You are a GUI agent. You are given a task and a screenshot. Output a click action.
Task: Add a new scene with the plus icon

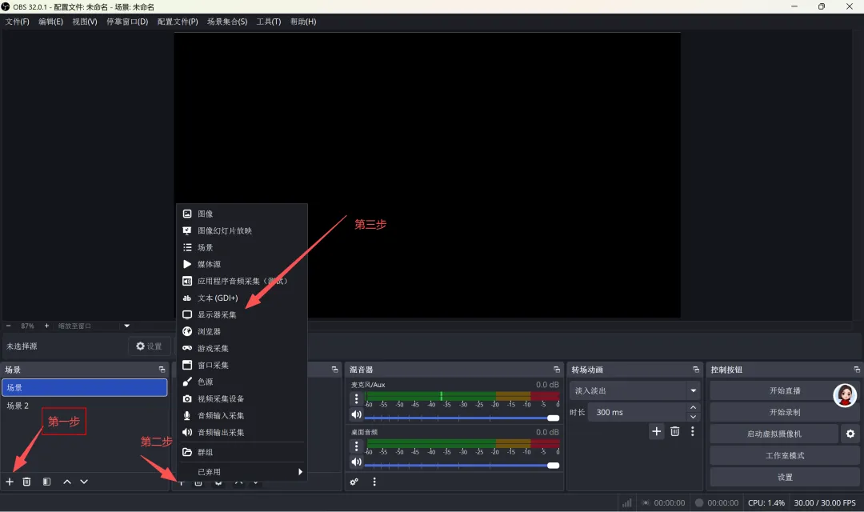[x=10, y=482]
